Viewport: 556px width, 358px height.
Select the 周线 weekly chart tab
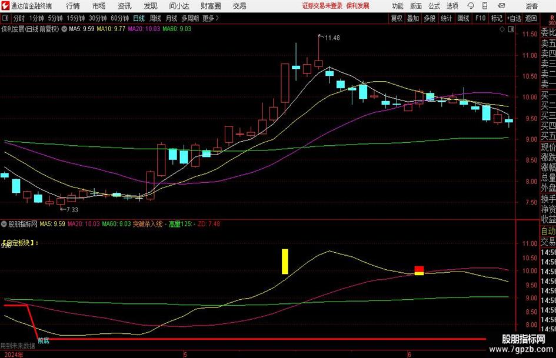[x=155, y=18]
